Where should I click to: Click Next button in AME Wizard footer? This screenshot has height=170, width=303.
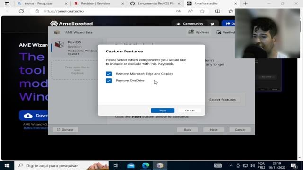point(214,130)
